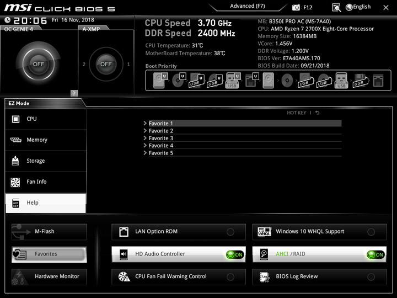Open the question mark help for OC Genie
The image size is (397, 298).
(74, 93)
